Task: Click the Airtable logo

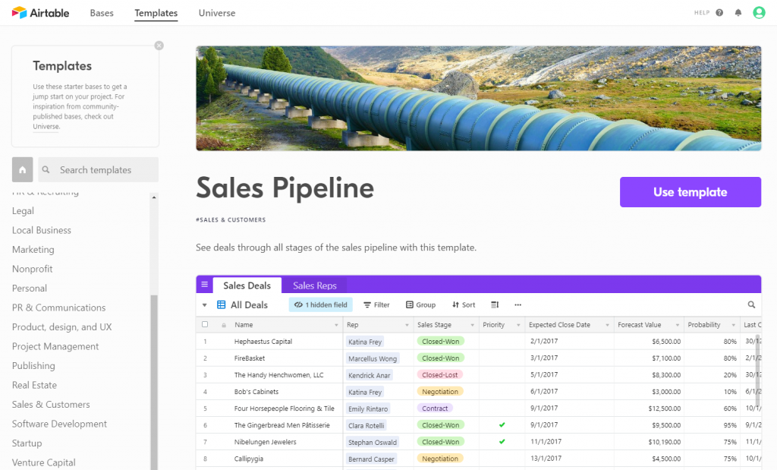Action: (40, 13)
